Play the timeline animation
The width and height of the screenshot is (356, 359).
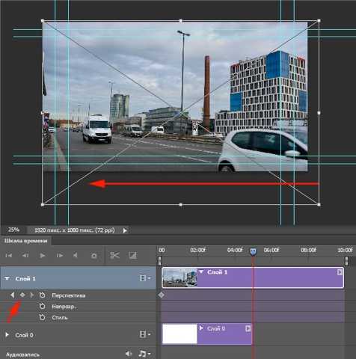pyautogui.click(x=43, y=256)
